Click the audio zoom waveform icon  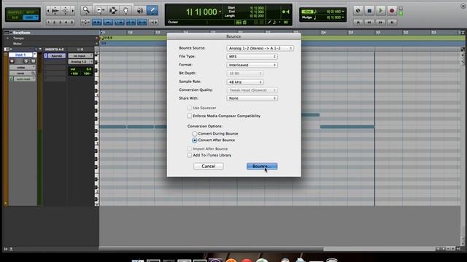55,11
